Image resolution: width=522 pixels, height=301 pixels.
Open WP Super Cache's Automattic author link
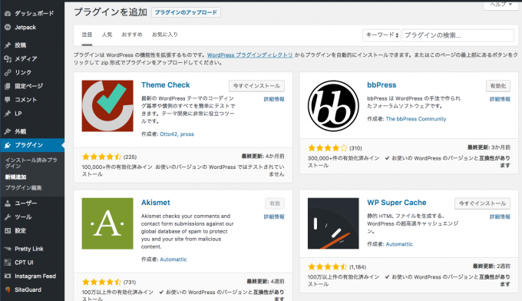point(399,244)
